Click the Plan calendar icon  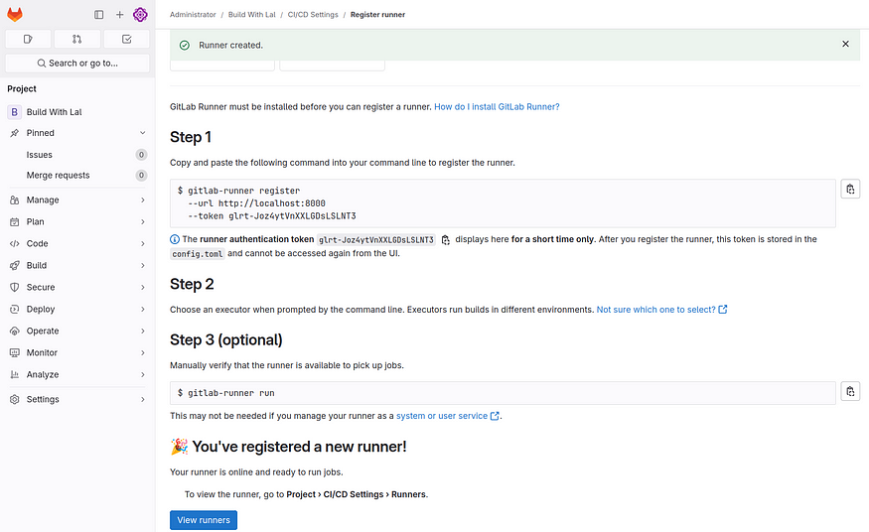[15, 222]
